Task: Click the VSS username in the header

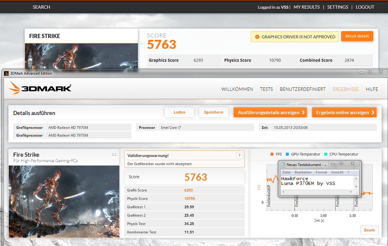Action: click(x=285, y=7)
